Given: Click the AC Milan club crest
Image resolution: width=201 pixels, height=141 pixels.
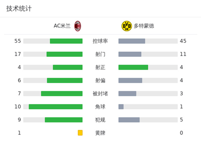Looking at the screenshot, I should point(78,26).
